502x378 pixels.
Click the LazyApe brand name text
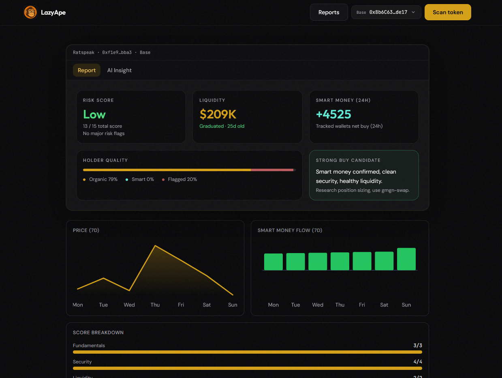(x=53, y=13)
